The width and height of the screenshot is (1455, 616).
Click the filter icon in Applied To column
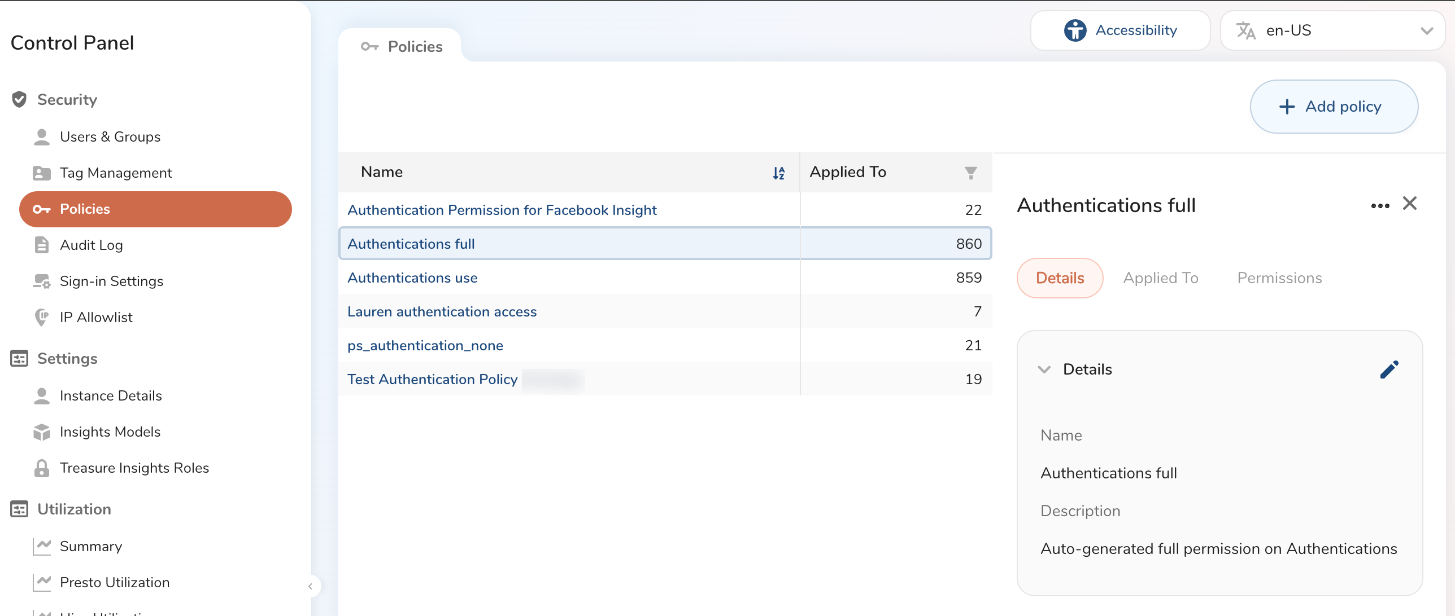pos(970,173)
